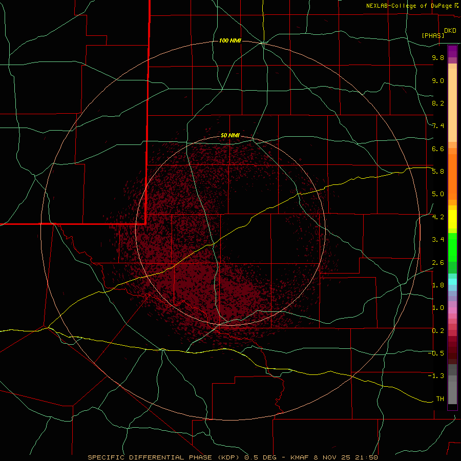Click the 9.0 value on the color scale
The height and width of the screenshot is (461, 461).
(438, 80)
